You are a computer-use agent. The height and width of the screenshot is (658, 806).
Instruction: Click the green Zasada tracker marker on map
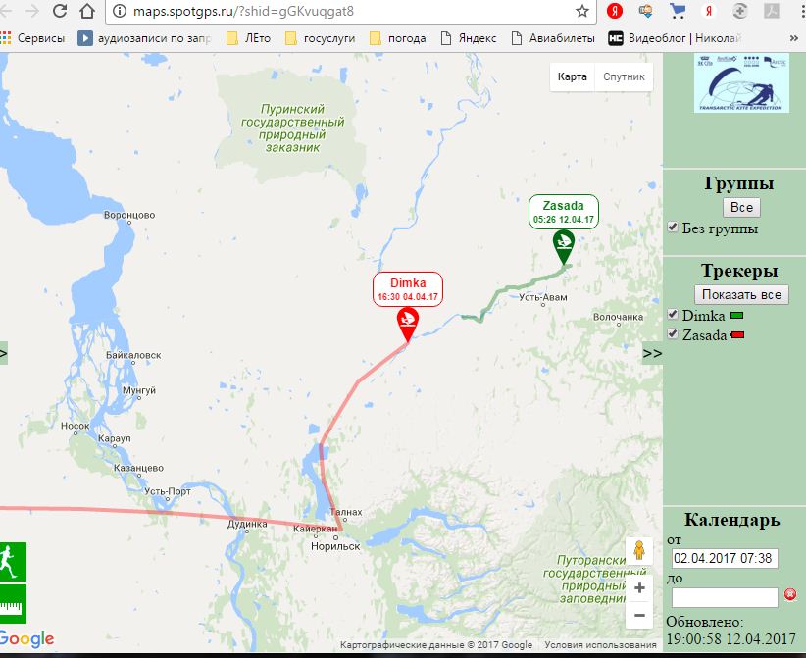tap(564, 245)
